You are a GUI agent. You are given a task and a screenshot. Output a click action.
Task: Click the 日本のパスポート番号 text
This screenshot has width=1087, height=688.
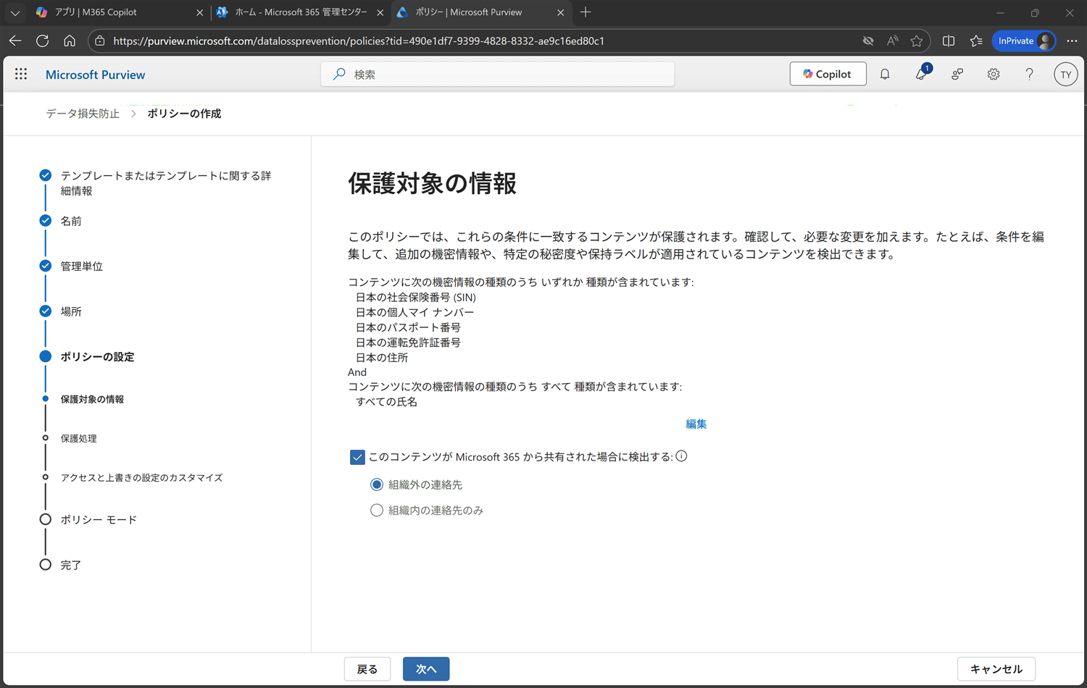[x=408, y=327]
